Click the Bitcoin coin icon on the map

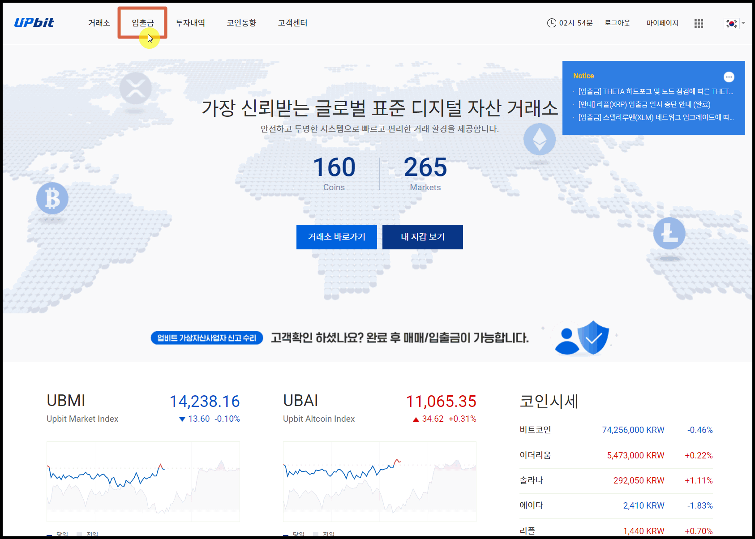(52, 198)
